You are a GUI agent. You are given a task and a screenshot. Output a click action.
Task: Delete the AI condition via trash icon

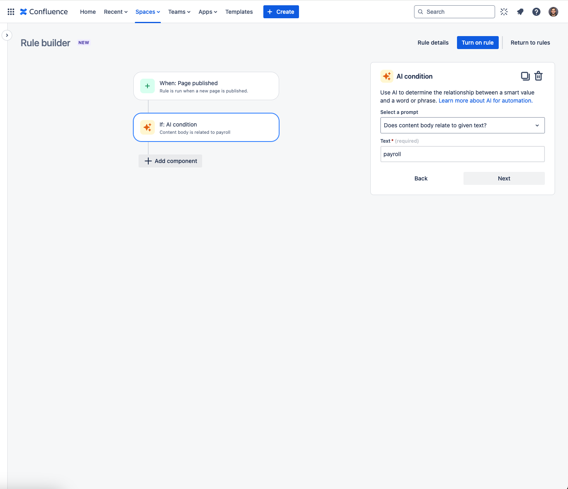coord(538,76)
